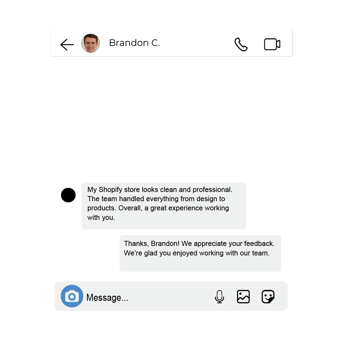This screenshot has height=343, width=343.
Task: Open the Brandon C. contact name
Action: pos(135,43)
